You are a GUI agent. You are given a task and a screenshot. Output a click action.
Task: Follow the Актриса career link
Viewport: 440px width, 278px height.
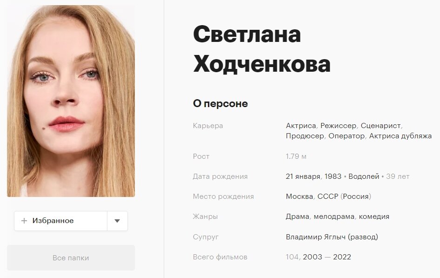(301, 126)
